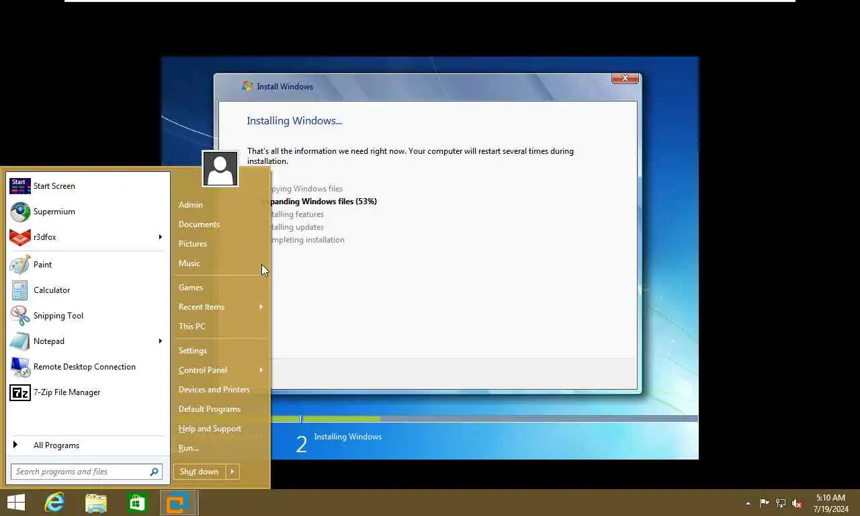Click the 'Installing Windows...' heading
860x516 pixels.
tap(294, 121)
